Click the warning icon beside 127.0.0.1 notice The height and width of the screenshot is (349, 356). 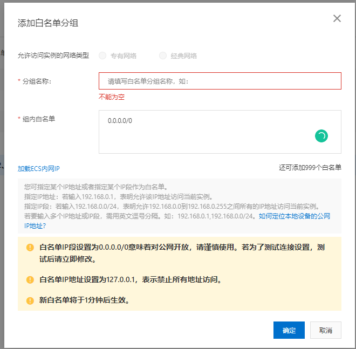click(30, 280)
